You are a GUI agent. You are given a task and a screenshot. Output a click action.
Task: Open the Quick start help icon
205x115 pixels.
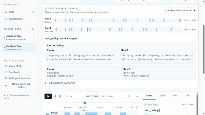(x=6, y=66)
